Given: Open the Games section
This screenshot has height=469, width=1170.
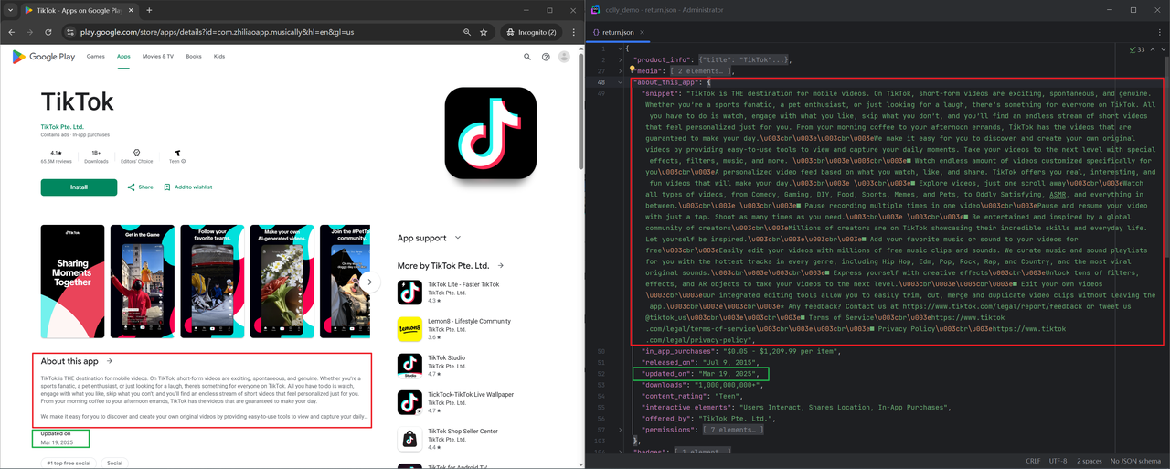Looking at the screenshot, I should (x=96, y=57).
